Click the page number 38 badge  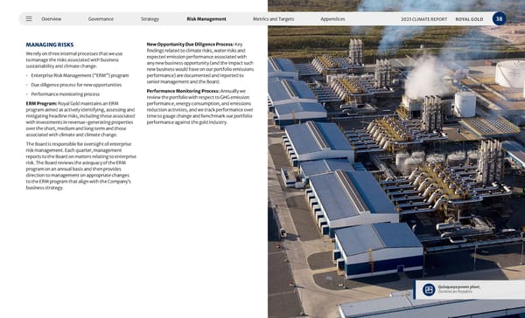[500, 18]
